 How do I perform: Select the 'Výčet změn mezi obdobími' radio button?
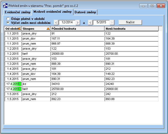point(8,23)
